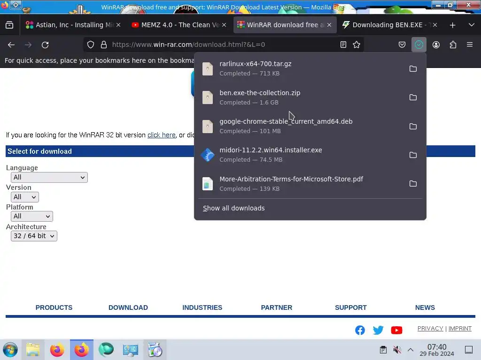This screenshot has width=481, height=360.
Task: Open PRODUCTS in the site navigation
Action: 54,307
